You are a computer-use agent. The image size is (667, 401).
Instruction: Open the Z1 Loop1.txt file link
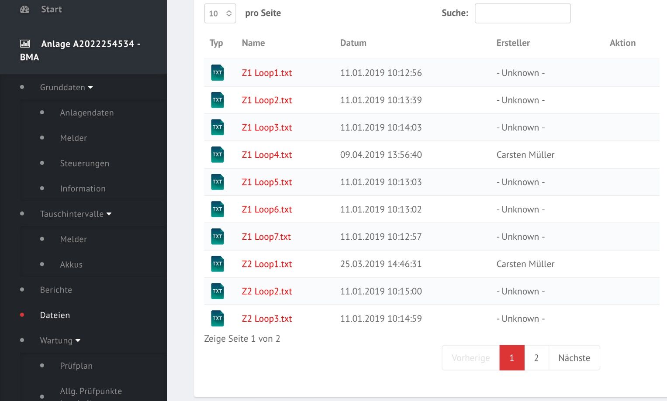[267, 73]
